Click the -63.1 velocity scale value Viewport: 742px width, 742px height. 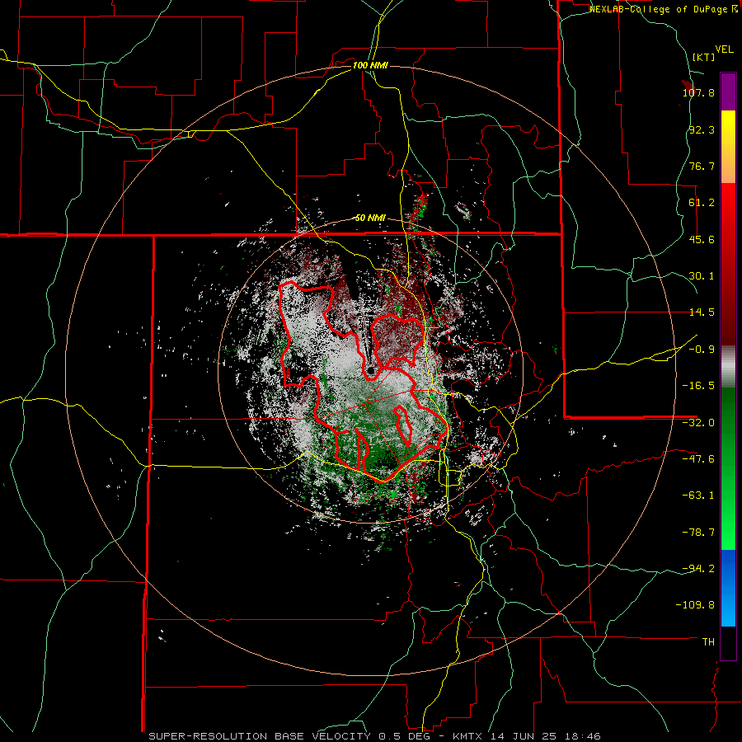coord(698,495)
